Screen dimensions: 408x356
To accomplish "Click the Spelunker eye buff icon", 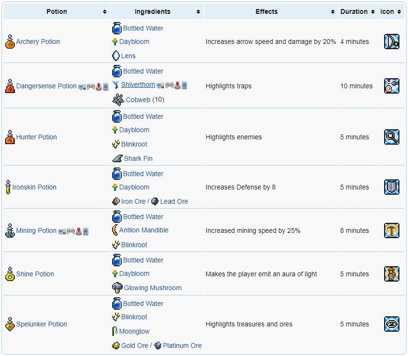I will 391,324.
